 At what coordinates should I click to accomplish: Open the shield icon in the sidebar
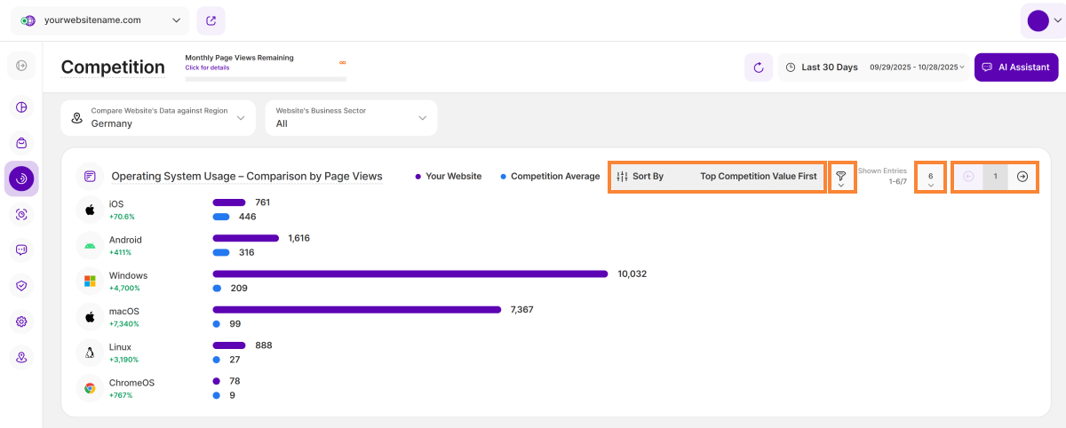pyautogui.click(x=21, y=286)
